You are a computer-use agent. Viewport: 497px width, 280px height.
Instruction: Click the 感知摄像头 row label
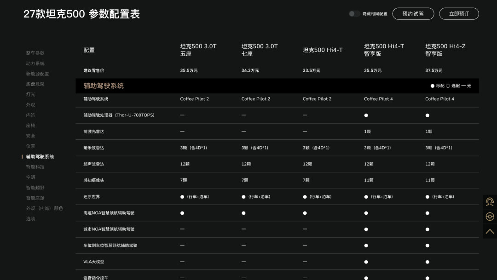tap(94, 180)
